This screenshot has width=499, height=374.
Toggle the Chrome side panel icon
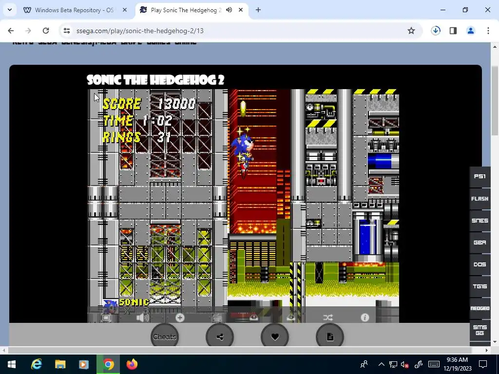tap(453, 31)
